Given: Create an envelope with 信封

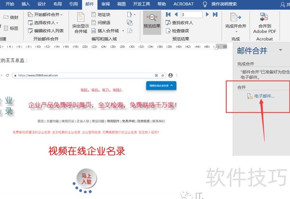Looking at the screenshot, I should click(x=11, y=17).
